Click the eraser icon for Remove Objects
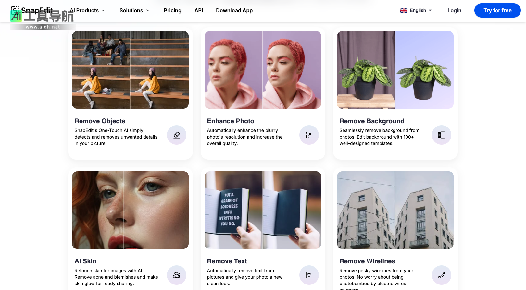Viewport: 526px width, 290px height. tap(176, 135)
